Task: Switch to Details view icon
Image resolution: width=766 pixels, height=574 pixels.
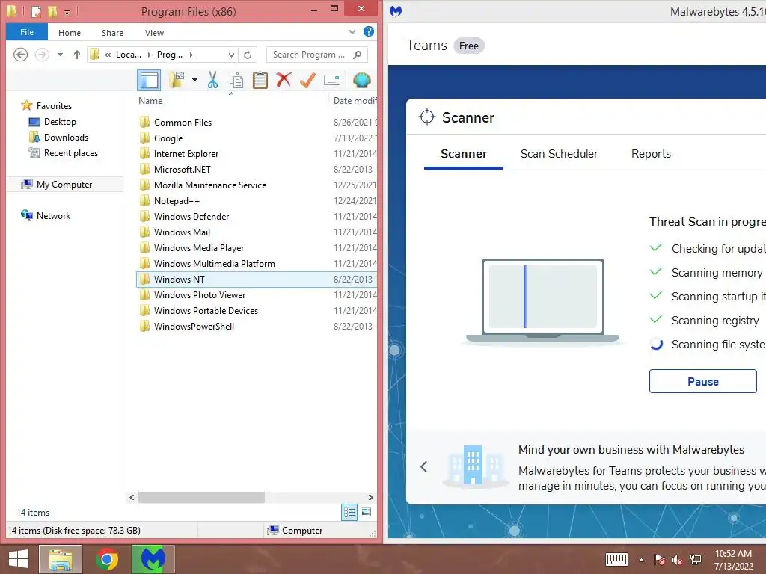Action: [349, 513]
